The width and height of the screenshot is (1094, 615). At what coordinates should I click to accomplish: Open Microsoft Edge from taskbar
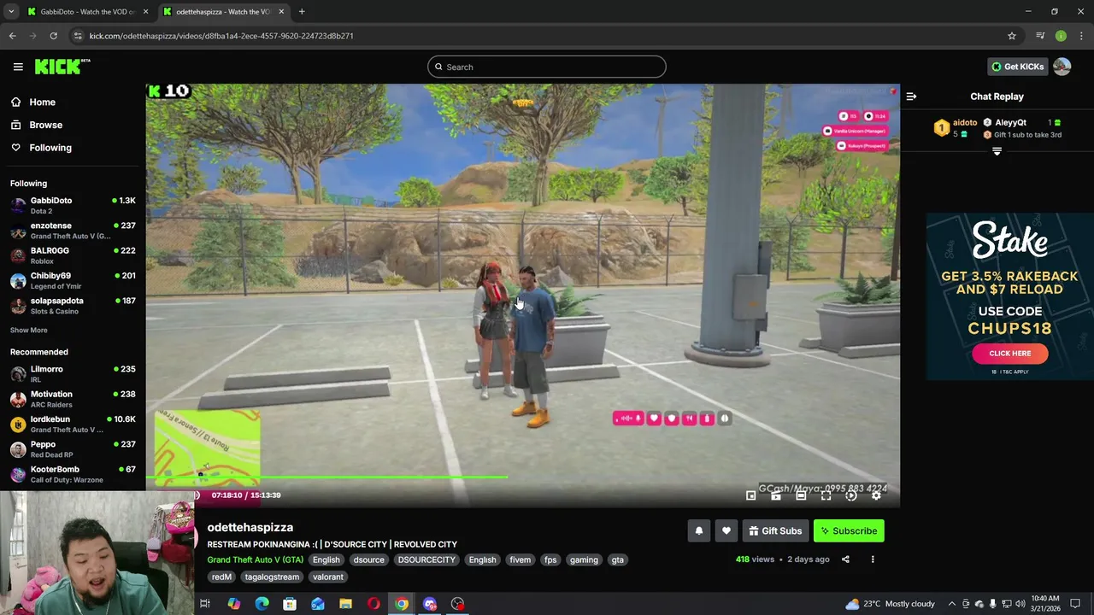click(262, 604)
